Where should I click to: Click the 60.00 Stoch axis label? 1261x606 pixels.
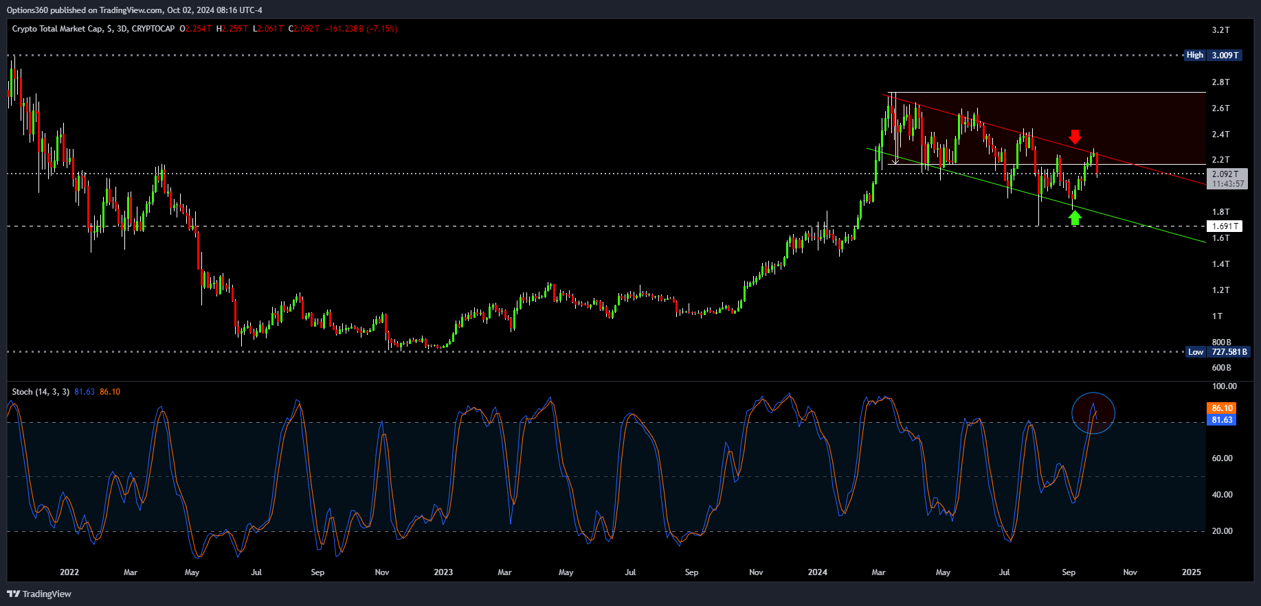click(x=1222, y=458)
